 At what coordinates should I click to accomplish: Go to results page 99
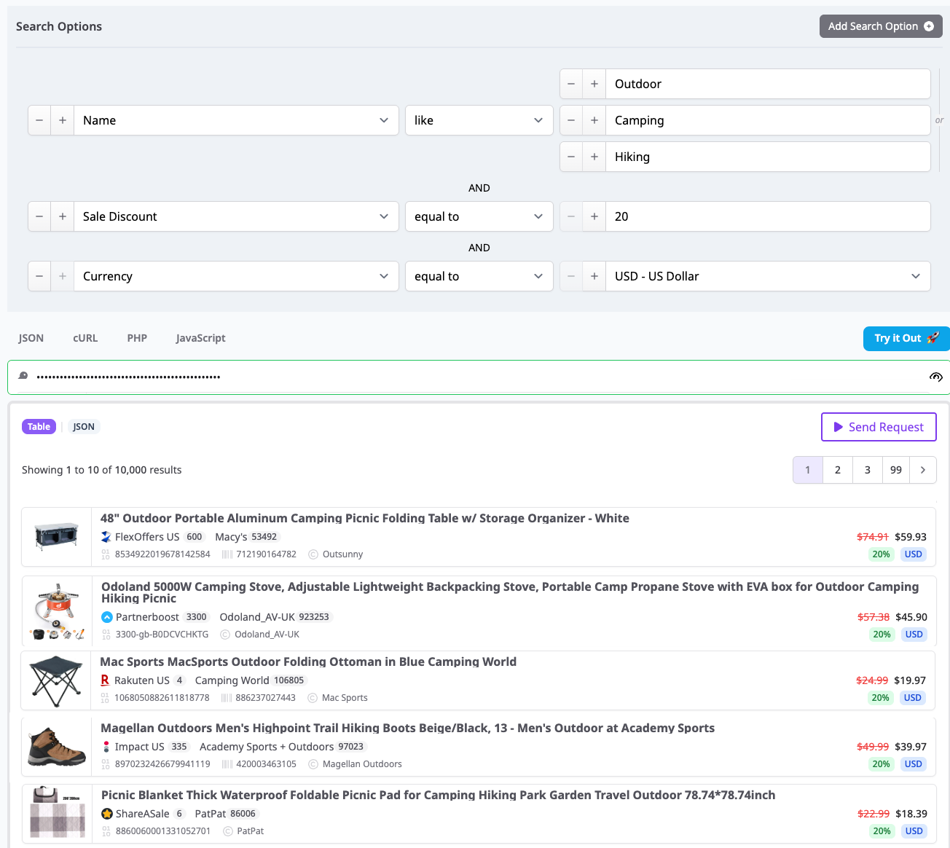point(896,470)
